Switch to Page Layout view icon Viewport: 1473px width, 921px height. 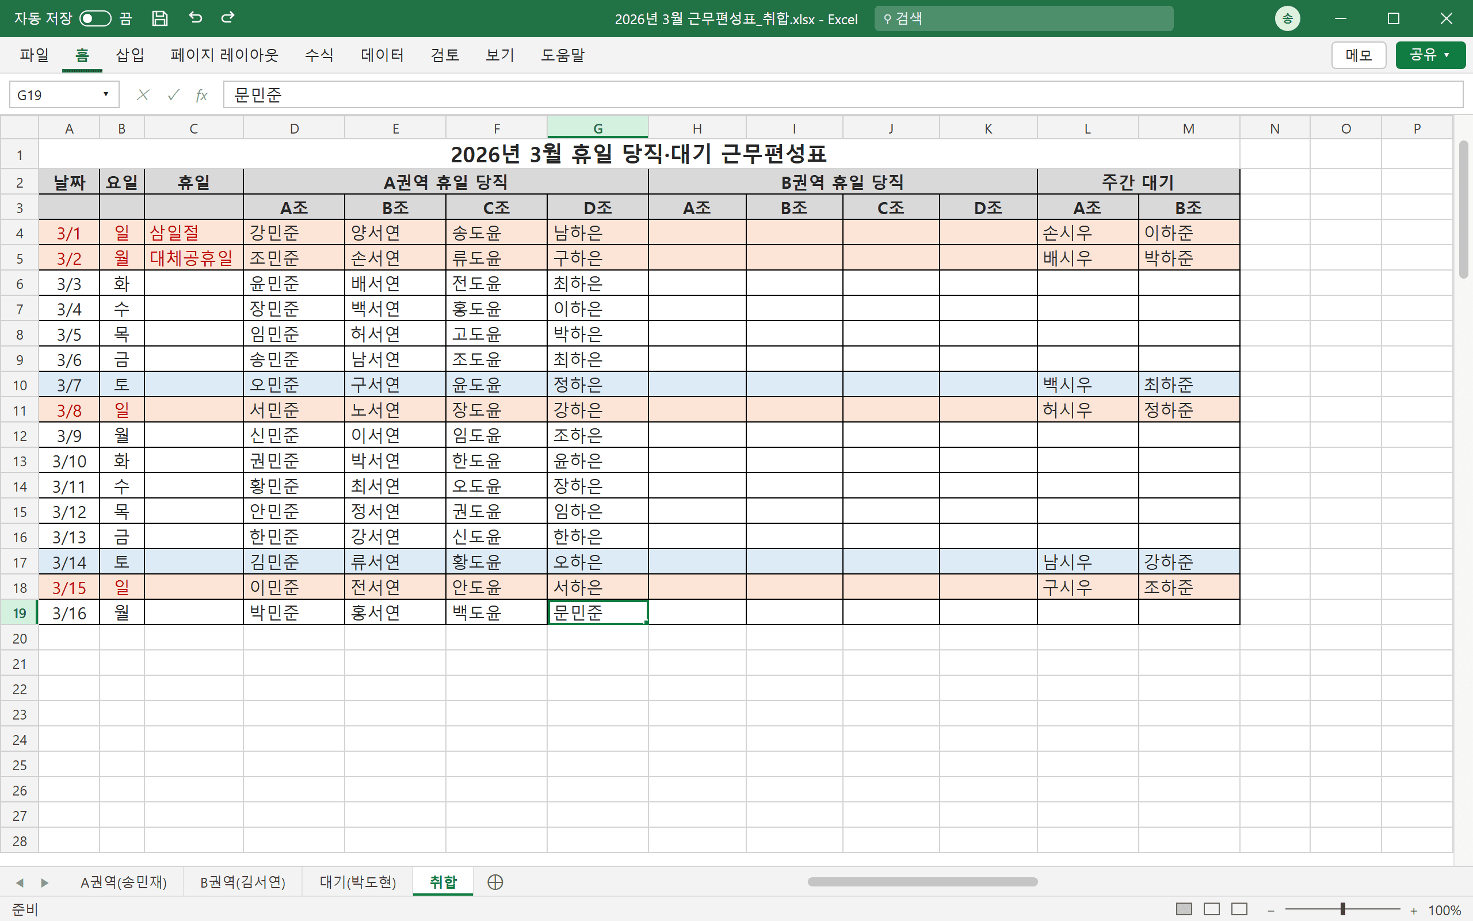click(x=1211, y=909)
